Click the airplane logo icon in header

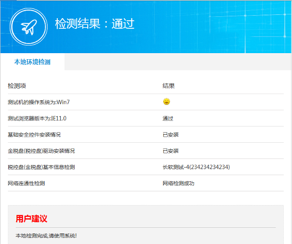(x=28, y=27)
